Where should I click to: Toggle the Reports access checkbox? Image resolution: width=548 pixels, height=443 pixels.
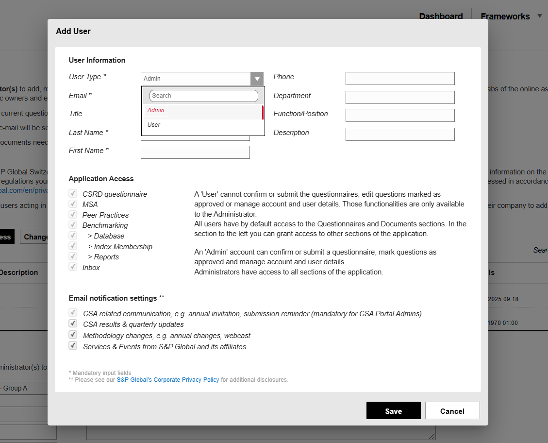(73, 256)
